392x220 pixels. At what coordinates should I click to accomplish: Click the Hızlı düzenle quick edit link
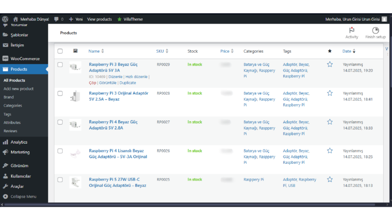[x=136, y=77]
